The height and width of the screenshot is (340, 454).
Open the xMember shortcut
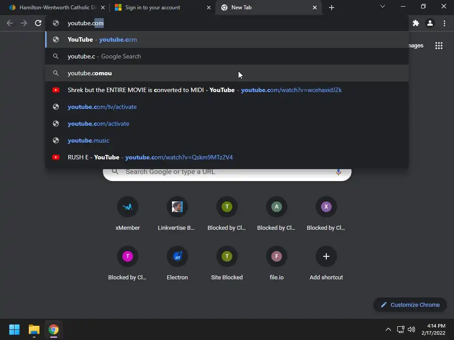coord(127,214)
